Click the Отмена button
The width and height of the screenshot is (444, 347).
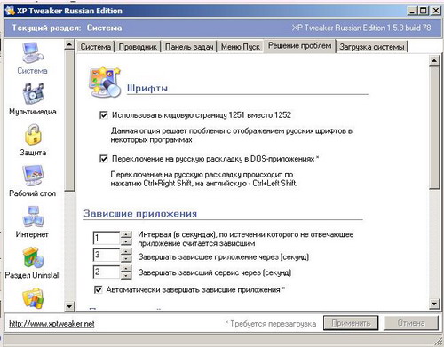click(411, 323)
